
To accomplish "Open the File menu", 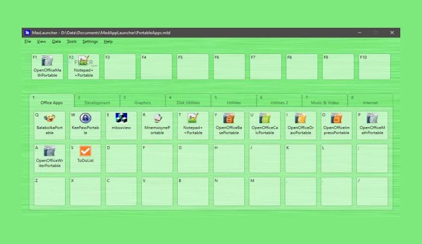I will [x=28, y=41].
